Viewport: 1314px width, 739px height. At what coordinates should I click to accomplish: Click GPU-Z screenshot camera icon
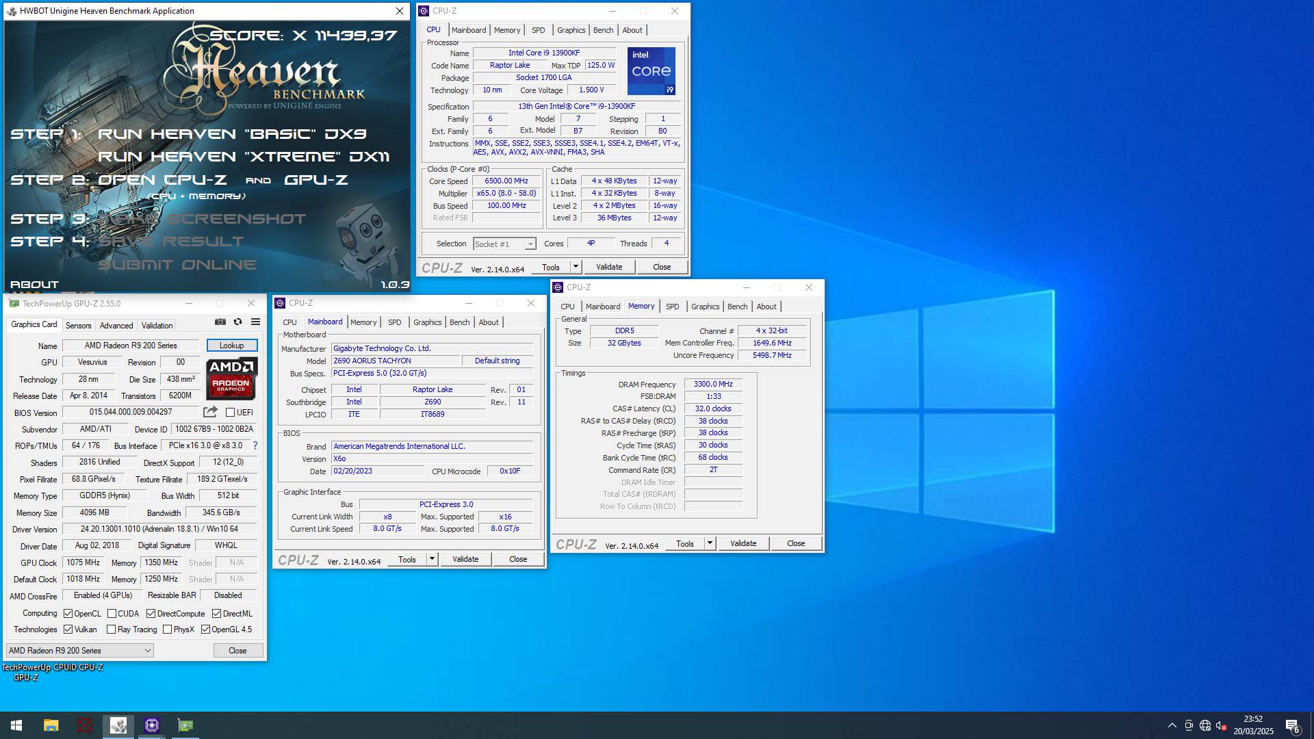tap(220, 322)
